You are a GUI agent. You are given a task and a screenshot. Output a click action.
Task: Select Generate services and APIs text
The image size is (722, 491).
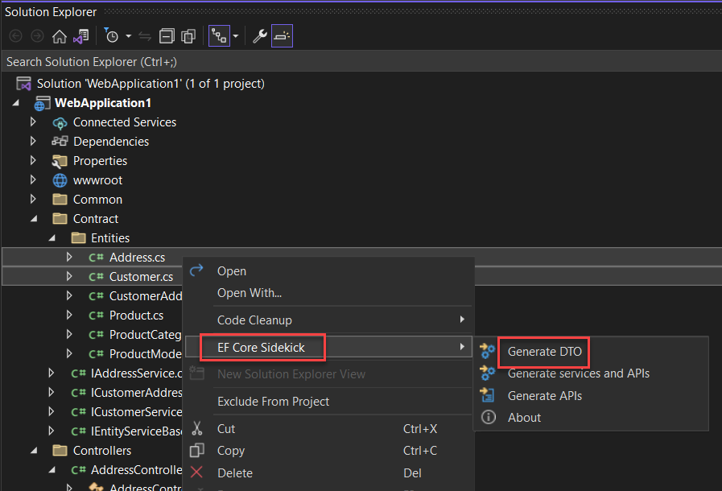[579, 373]
